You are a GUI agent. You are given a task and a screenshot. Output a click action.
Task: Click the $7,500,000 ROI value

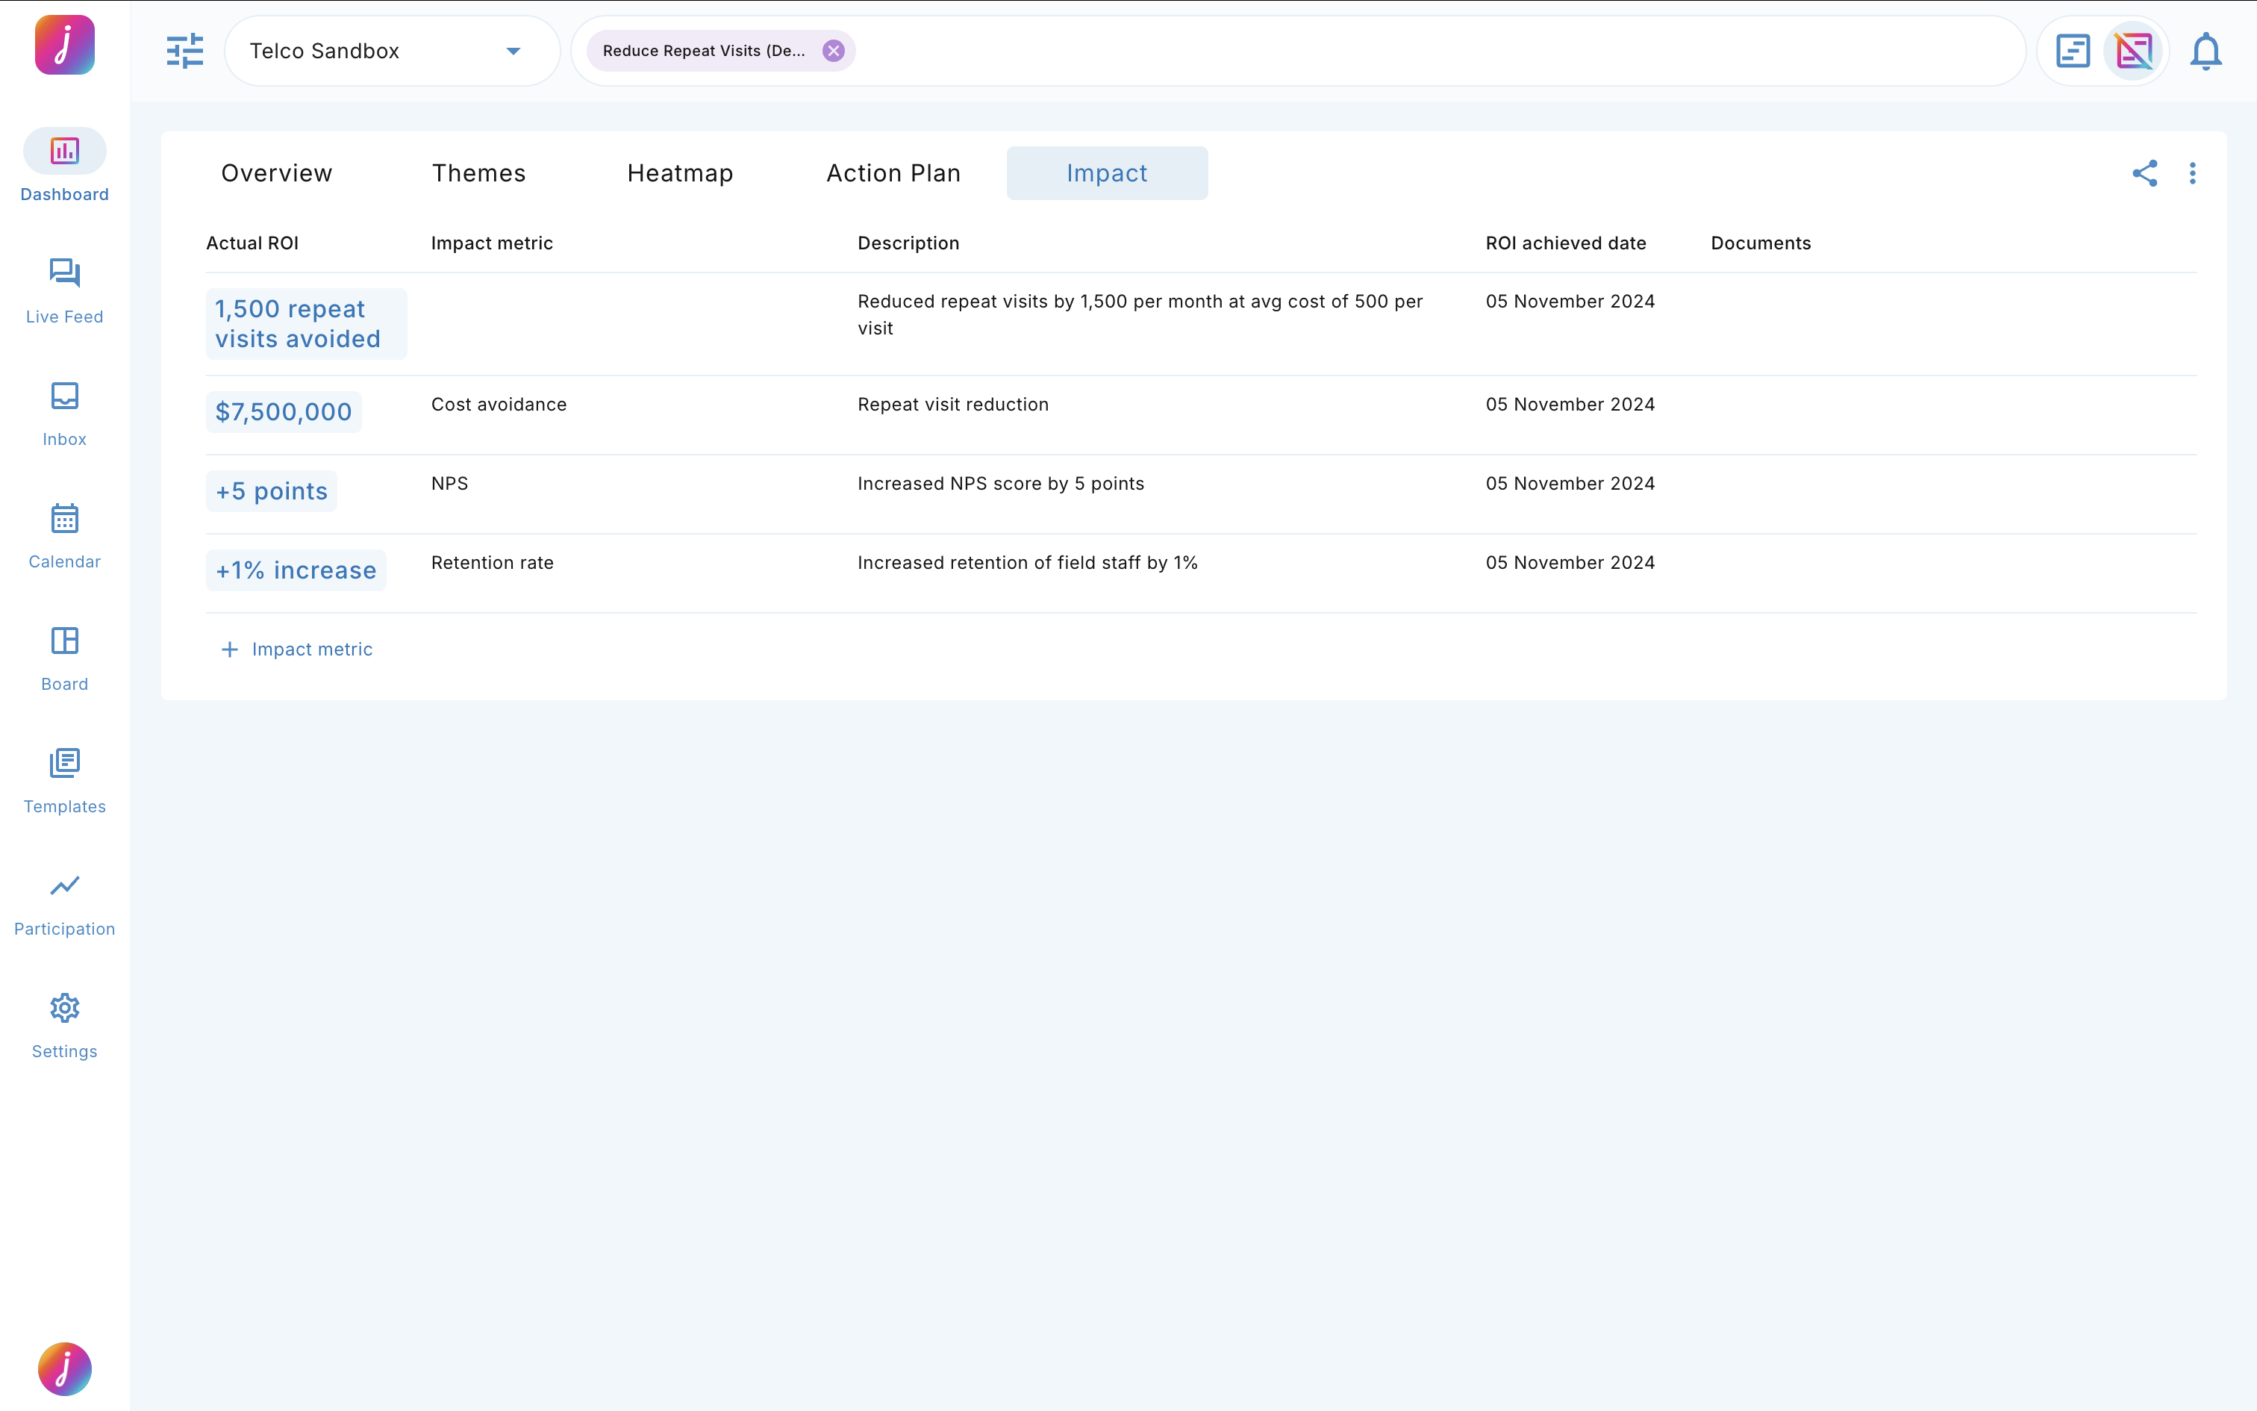(x=284, y=411)
